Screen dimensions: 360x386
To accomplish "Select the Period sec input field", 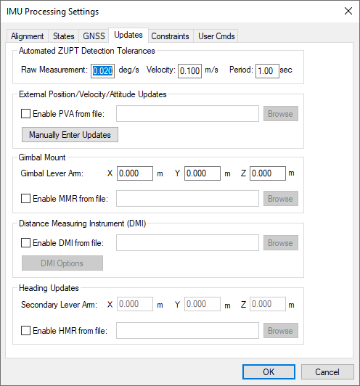I will pos(267,71).
